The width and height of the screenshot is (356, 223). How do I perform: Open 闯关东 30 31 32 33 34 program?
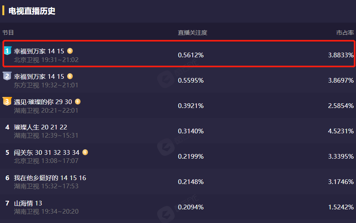(47, 152)
